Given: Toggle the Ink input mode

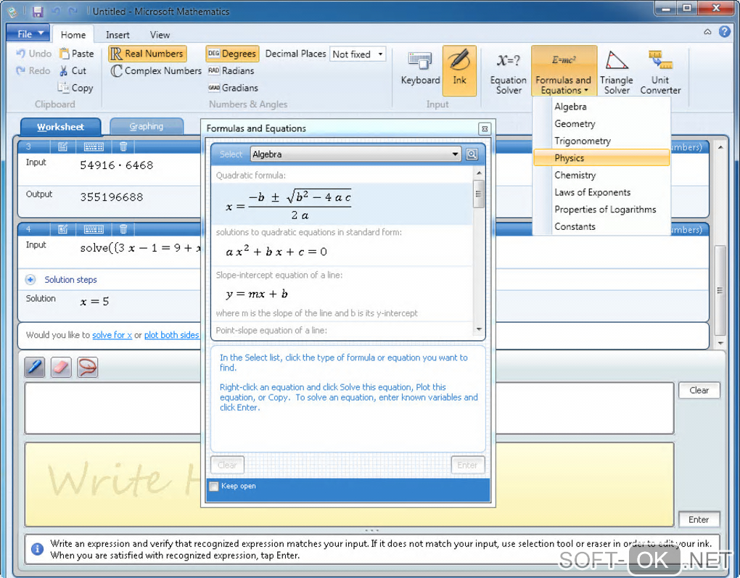Looking at the screenshot, I should tap(459, 70).
